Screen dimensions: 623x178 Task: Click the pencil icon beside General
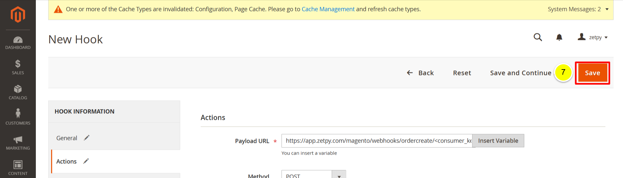point(87,138)
